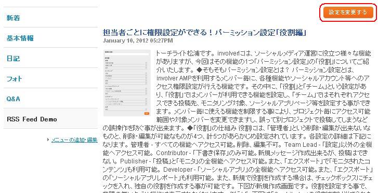Click the January 10, 2012 post date

click(x=138, y=40)
